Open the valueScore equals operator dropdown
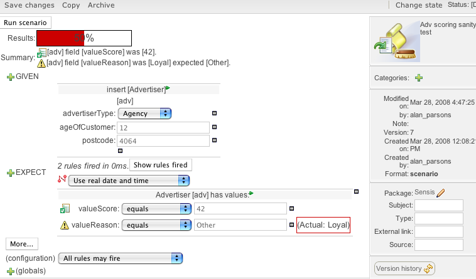Image resolution: width=476 pixels, height=279 pixels. coord(156,209)
